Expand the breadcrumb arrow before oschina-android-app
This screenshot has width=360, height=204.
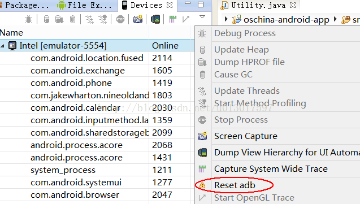coord(226,19)
